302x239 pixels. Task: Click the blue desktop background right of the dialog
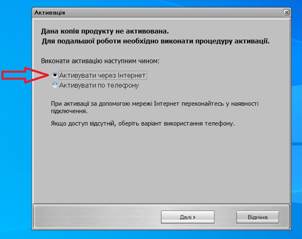(297, 115)
